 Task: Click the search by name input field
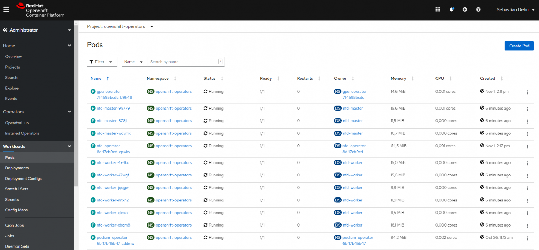(x=182, y=61)
